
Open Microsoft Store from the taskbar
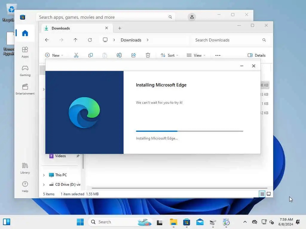click(x=186, y=222)
